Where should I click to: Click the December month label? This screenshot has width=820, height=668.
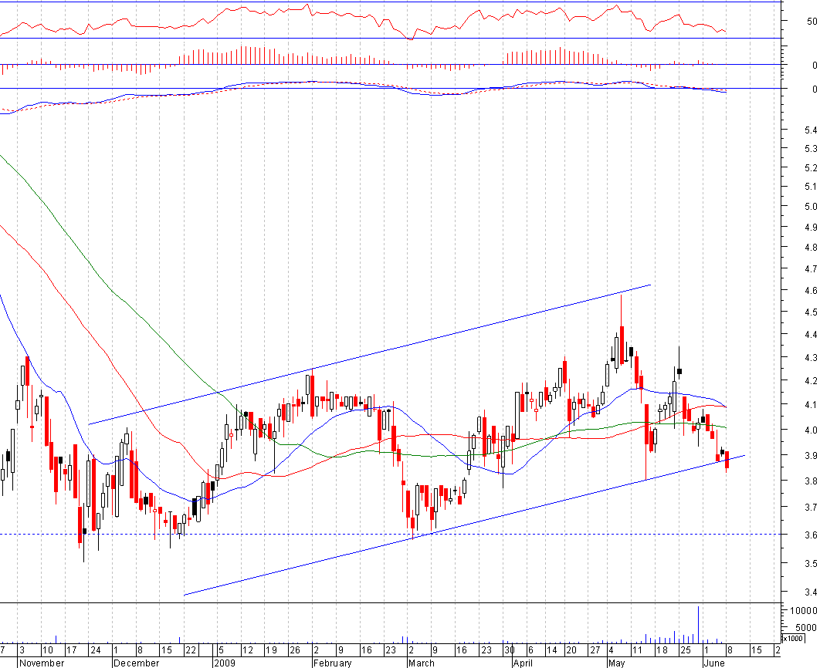(x=137, y=663)
